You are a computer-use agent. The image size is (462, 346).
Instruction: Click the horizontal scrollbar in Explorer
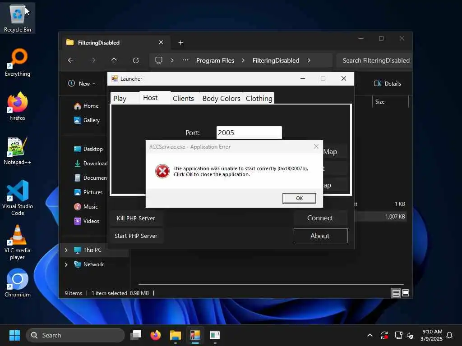(x=271, y=284)
